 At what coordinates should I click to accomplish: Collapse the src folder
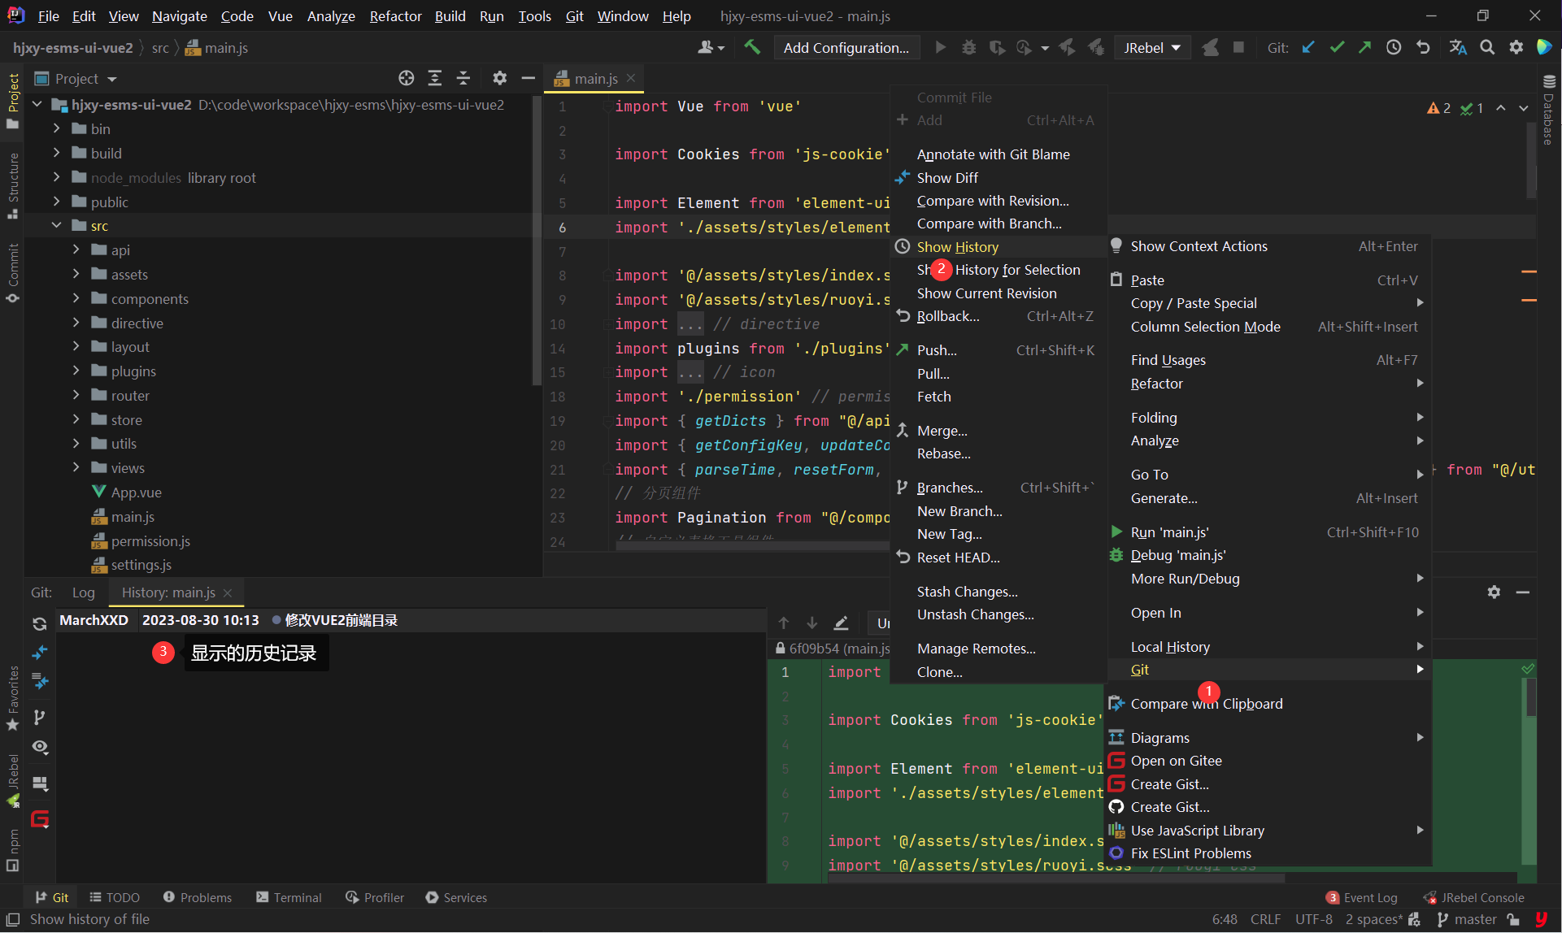[x=56, y=225]
